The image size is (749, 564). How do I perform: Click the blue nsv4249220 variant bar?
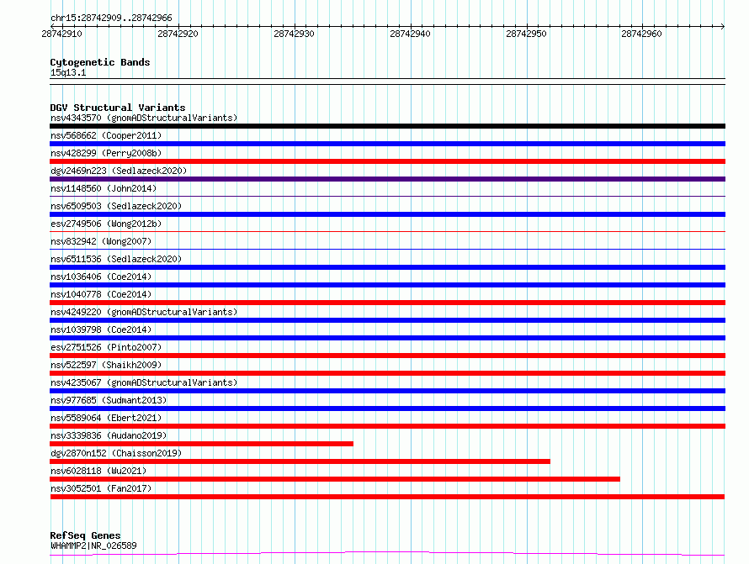[x=387, y=320]
